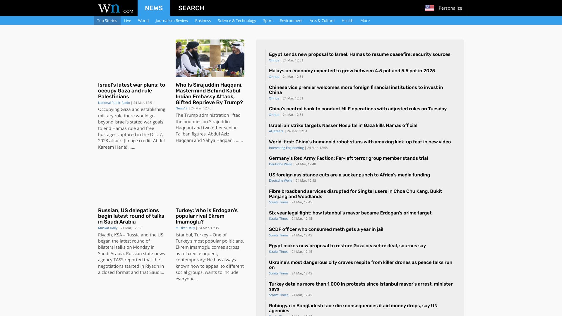Click the WN.com logo

(x=115, y=8)
